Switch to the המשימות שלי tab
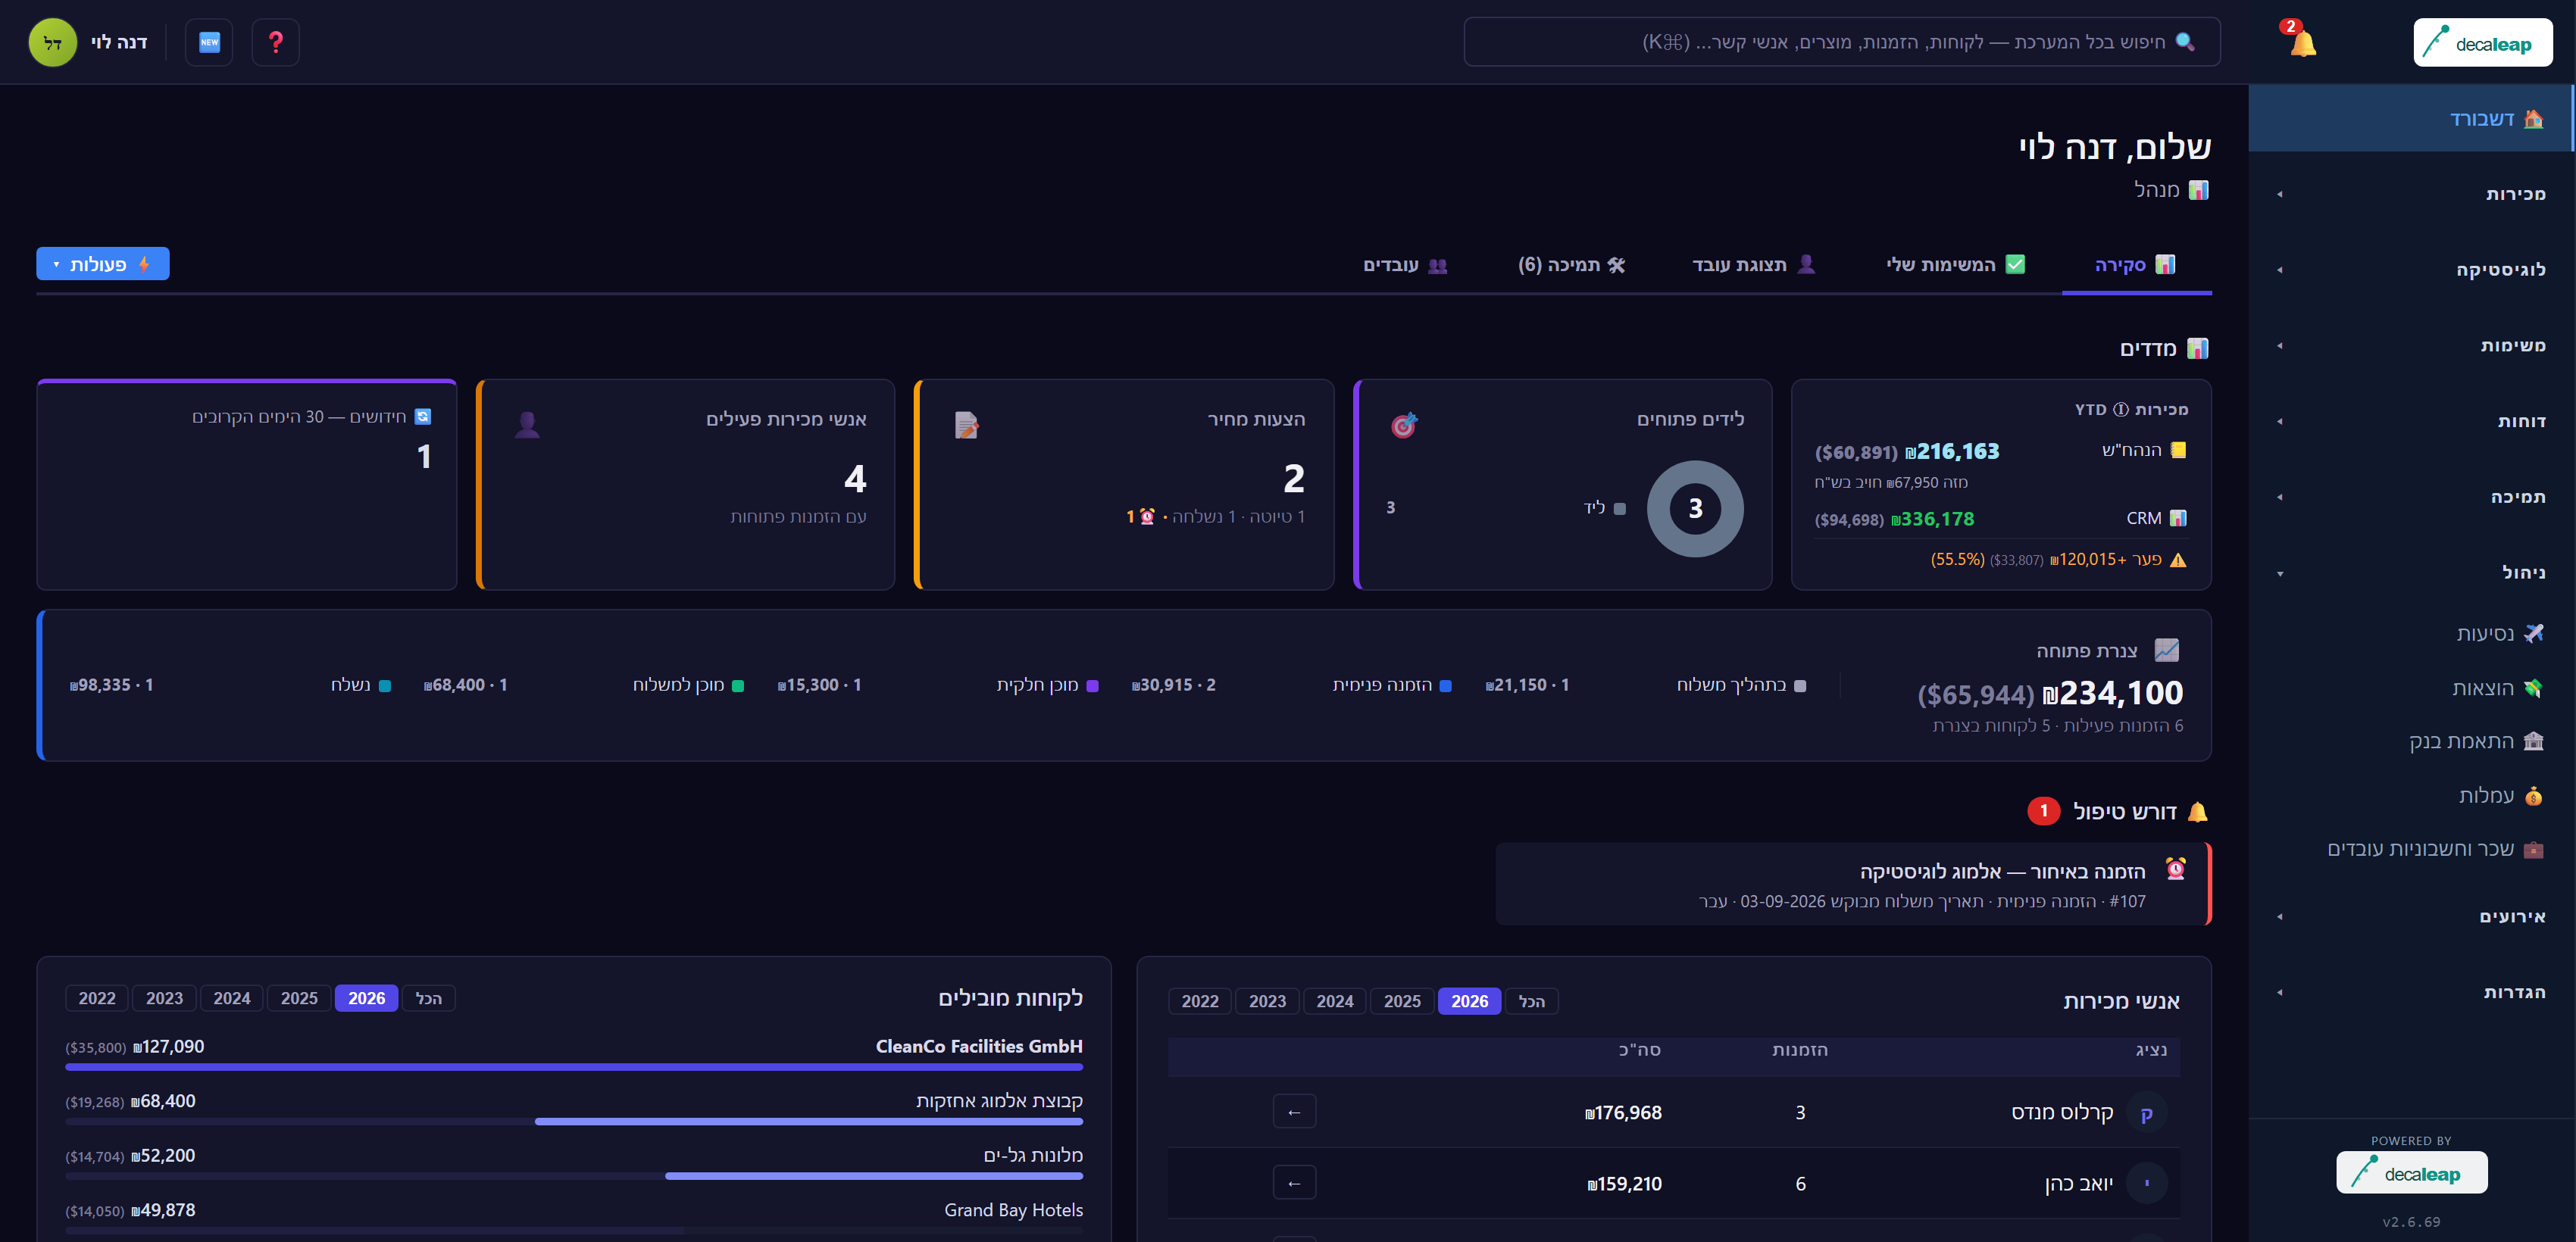 [x=1956, y=265]
